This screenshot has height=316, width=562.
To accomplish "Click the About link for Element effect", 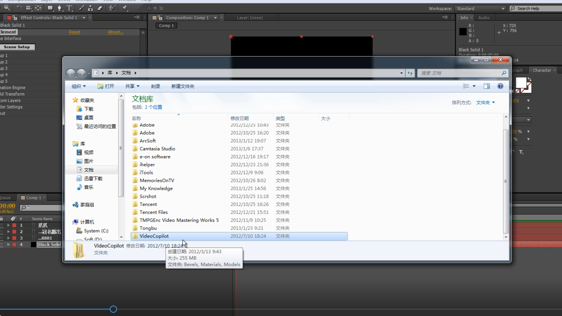I will tap(116, 32).
